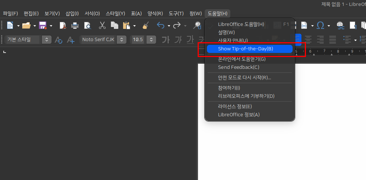
Task: Click the Print icon in toolbar
Action: (75, 26)
